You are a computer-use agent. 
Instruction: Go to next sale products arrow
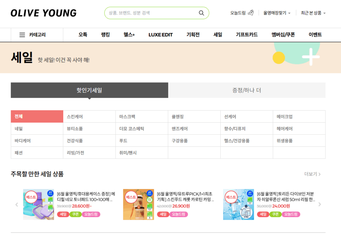pyautogui.click(x=320, y=204)
